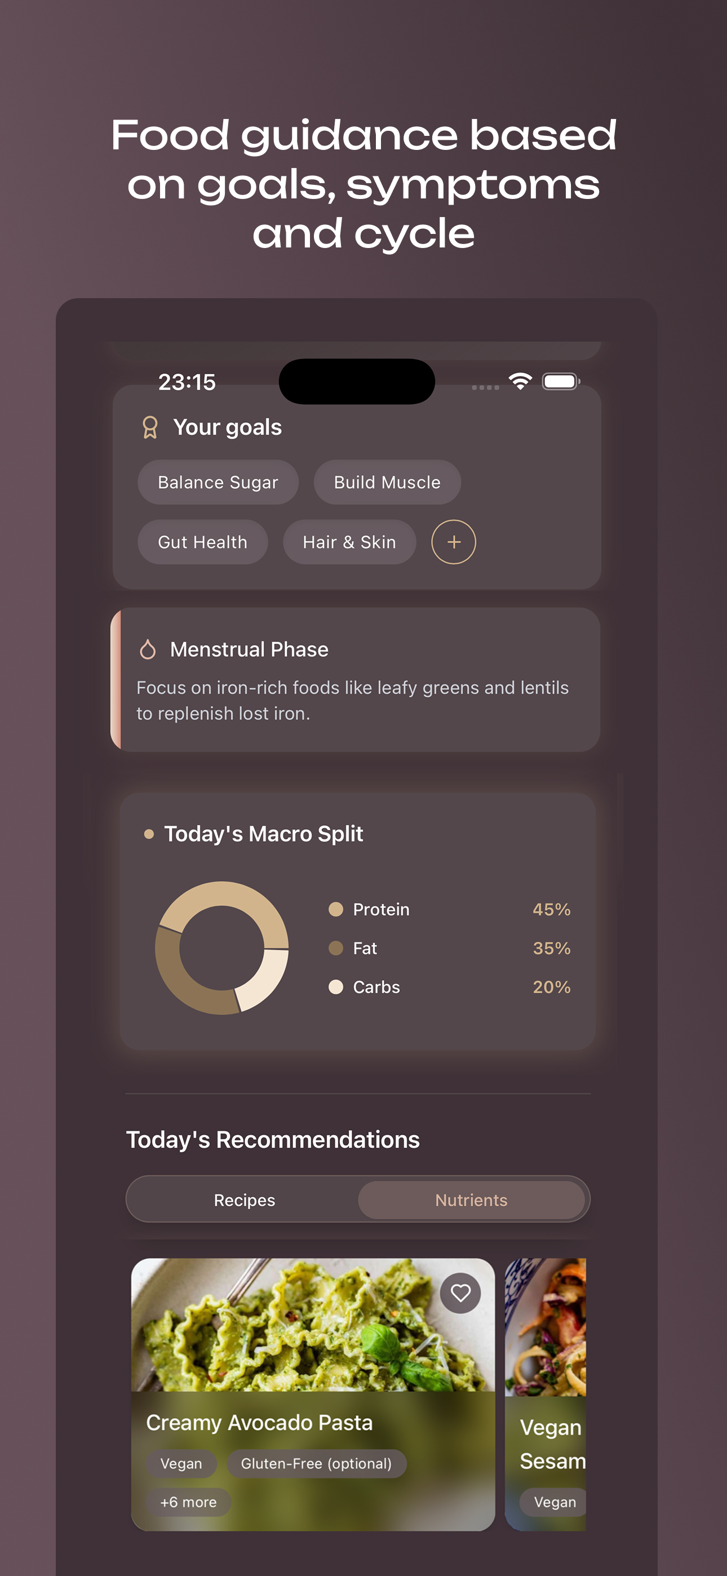Tap the macro split donut chart
This screenshot has height=1576, width=727.
click(221, 948)
